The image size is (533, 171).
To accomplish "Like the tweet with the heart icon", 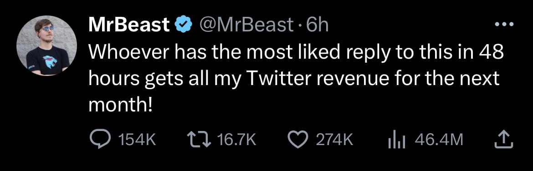I will tap(298, 140).
